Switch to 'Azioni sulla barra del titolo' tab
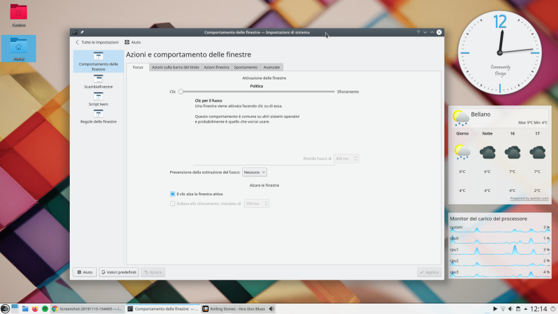 (176, 67)
